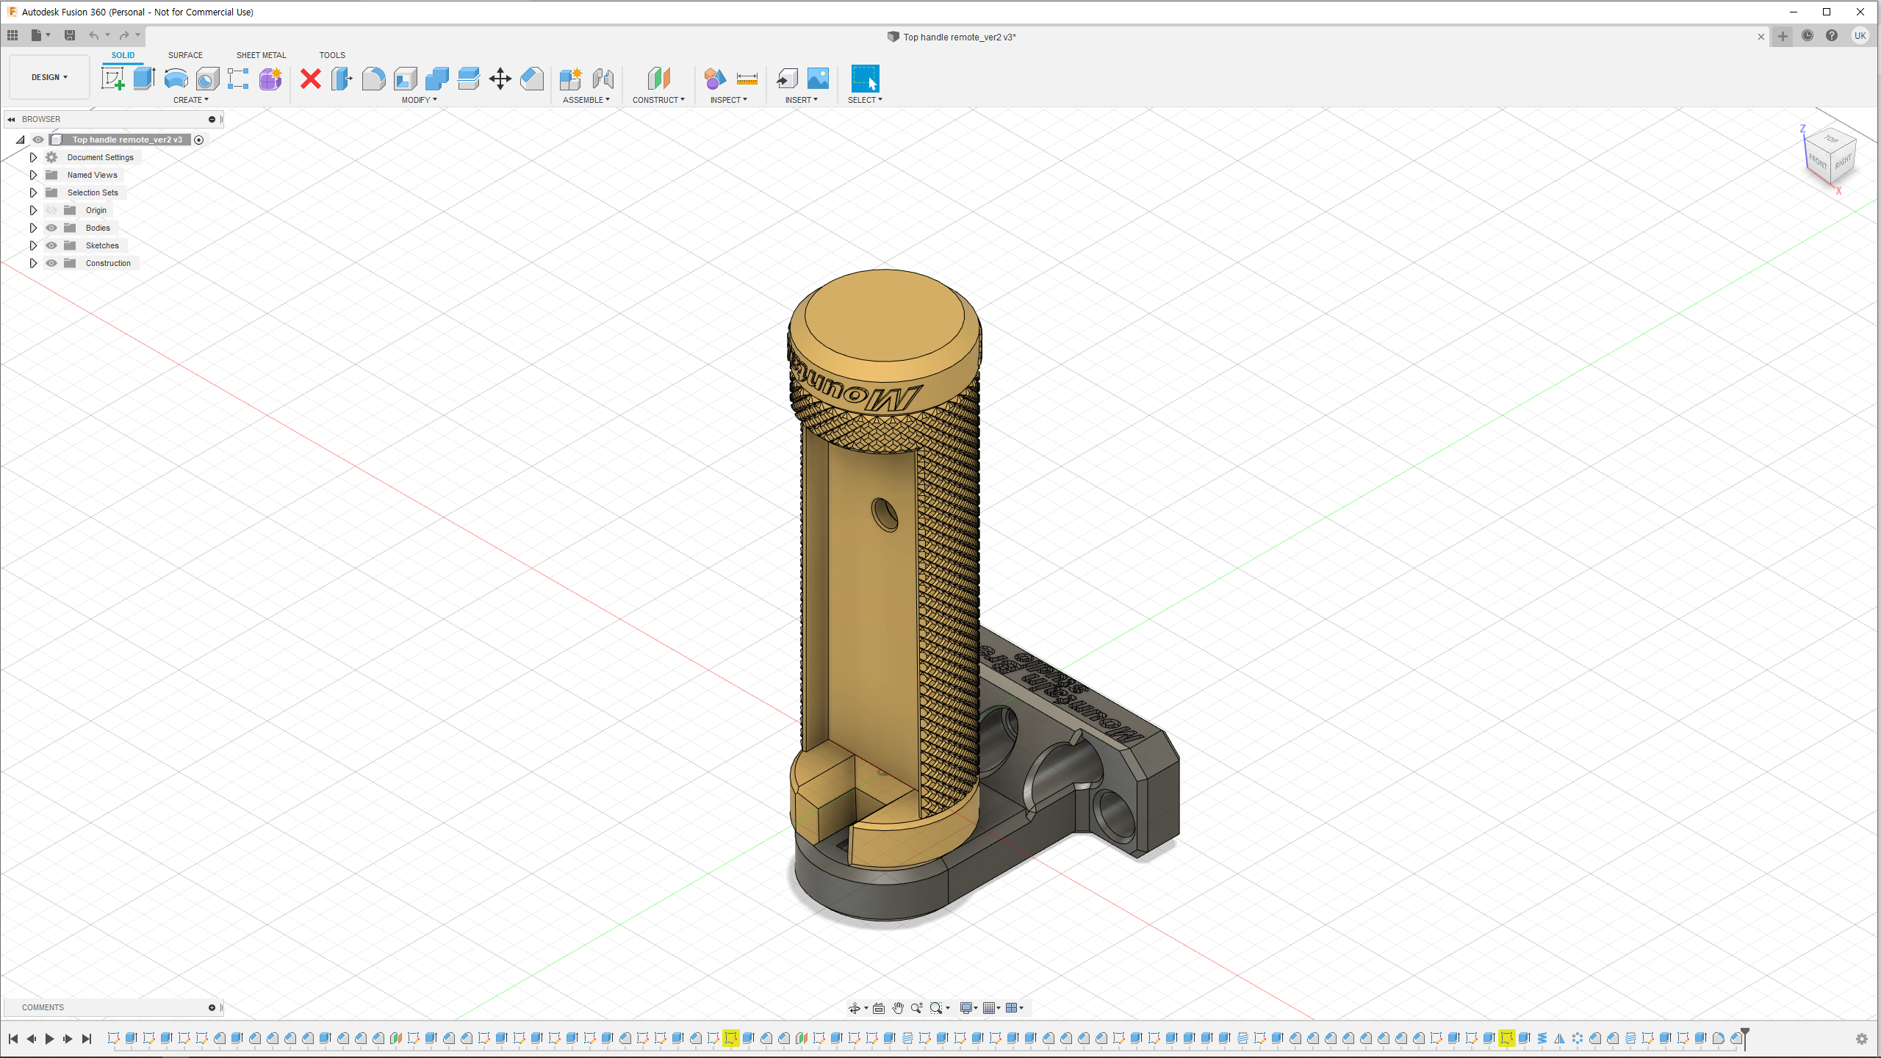Select the Create Sketch tool
The width and height of the screenshot is (1881, 1058).
tap(112, 78)
